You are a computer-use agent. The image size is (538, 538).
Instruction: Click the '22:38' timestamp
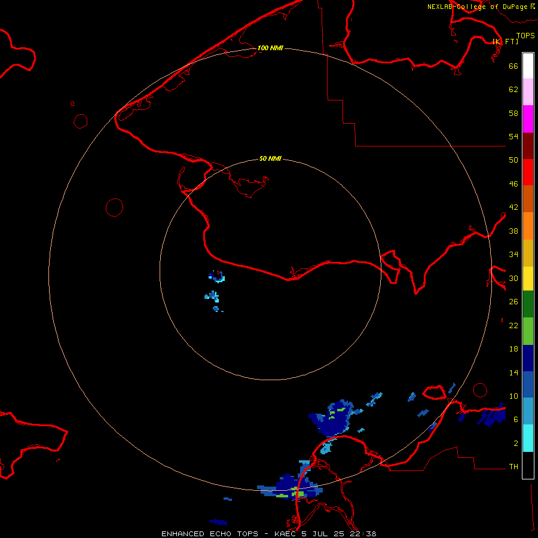(363, 534)
